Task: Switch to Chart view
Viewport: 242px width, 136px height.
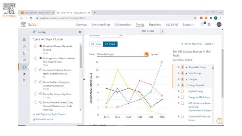Action: click(x=110, y=44)
